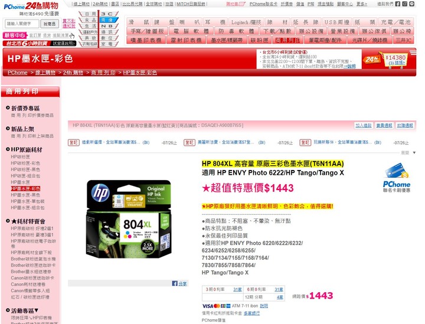Click the 找商品 search button
Image resolution: width=425 pixels, height=324 pixels.
click(50, 24)
